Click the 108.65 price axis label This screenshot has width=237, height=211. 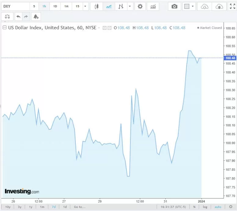coord(230,28)
